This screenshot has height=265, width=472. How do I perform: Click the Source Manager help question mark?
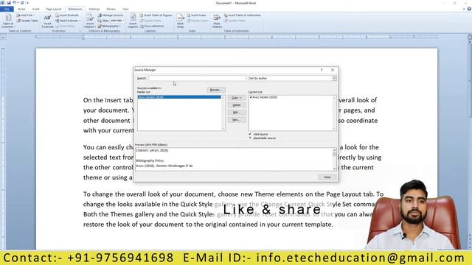click(322, 70)
